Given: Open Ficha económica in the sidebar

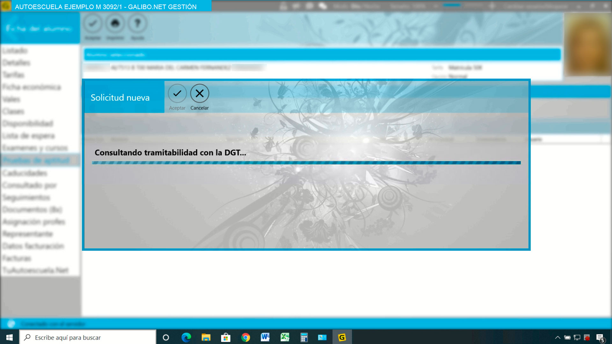Looking at the screenshot, I should (32, 87).
